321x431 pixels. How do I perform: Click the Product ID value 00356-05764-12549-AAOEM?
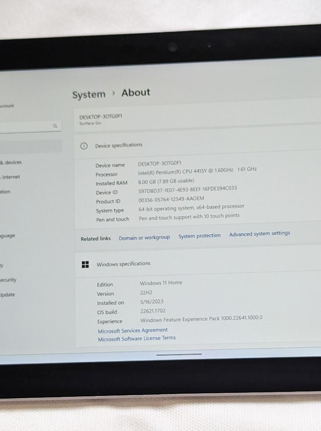[x=171, y=199]
